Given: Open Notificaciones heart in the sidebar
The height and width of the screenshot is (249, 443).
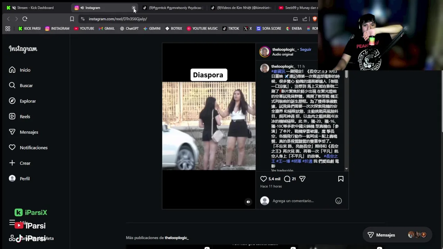Looking at the screenshot, I should point(28,148).
